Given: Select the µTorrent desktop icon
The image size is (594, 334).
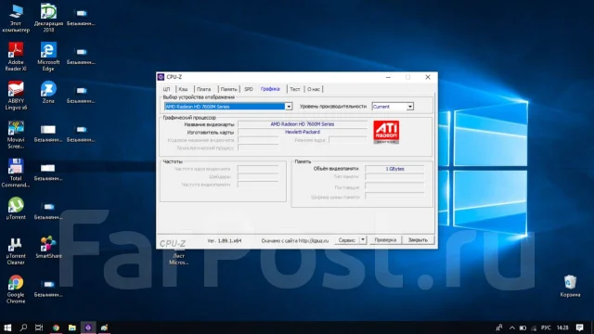Looking at the screenshot, I should (16, 208).
